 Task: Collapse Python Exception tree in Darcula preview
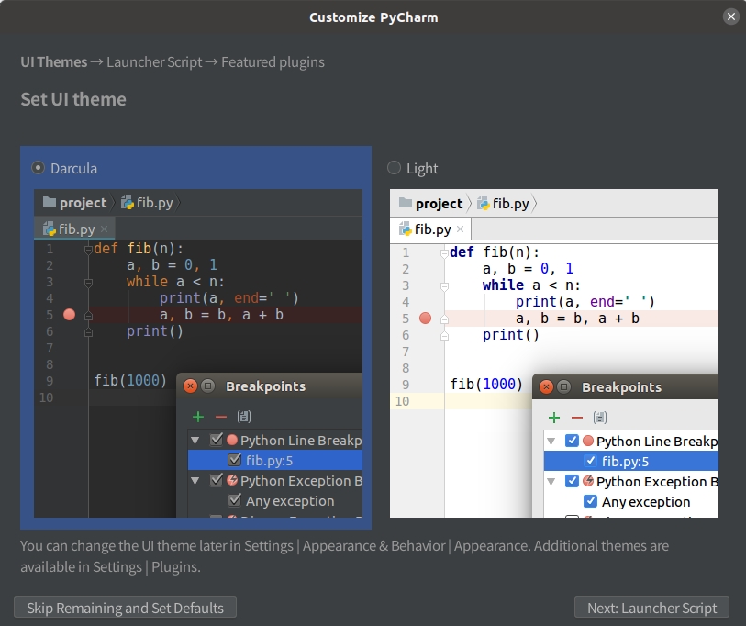click(195, 481)
